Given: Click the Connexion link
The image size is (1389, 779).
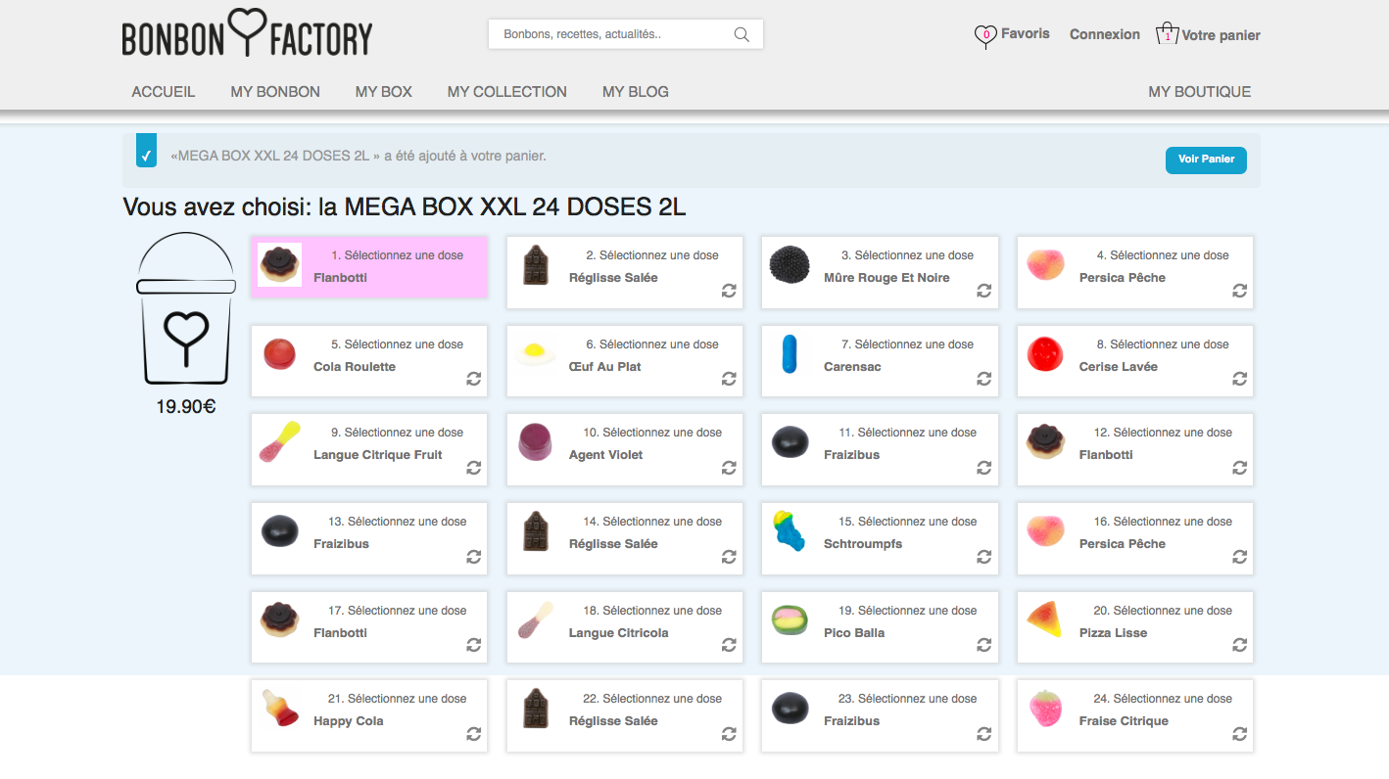Looking at the screenshot, I should pos(1104,34).
